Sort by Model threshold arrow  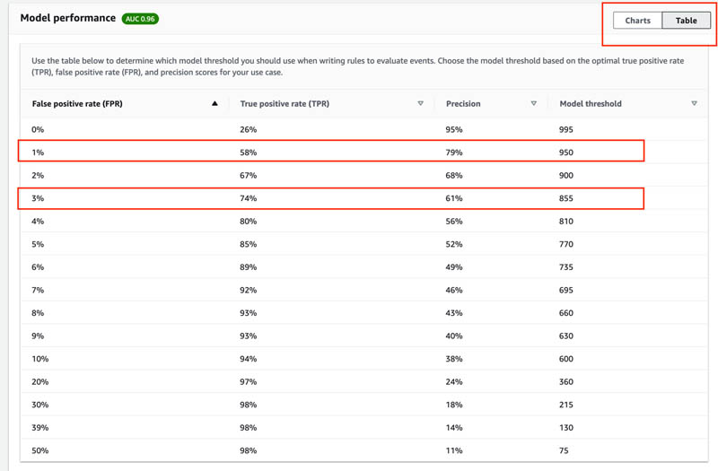click(694, 104)
